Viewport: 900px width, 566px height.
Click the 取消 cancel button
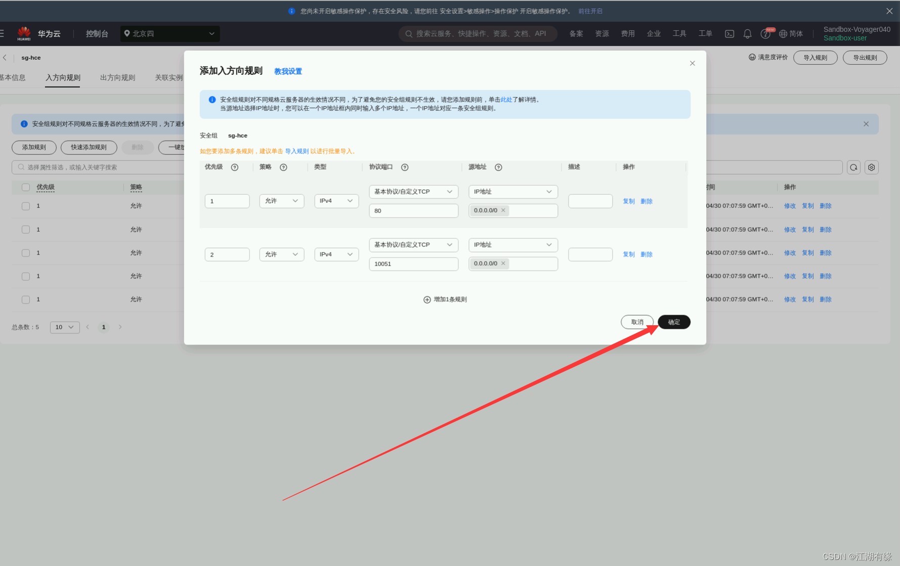coord(637,322)
